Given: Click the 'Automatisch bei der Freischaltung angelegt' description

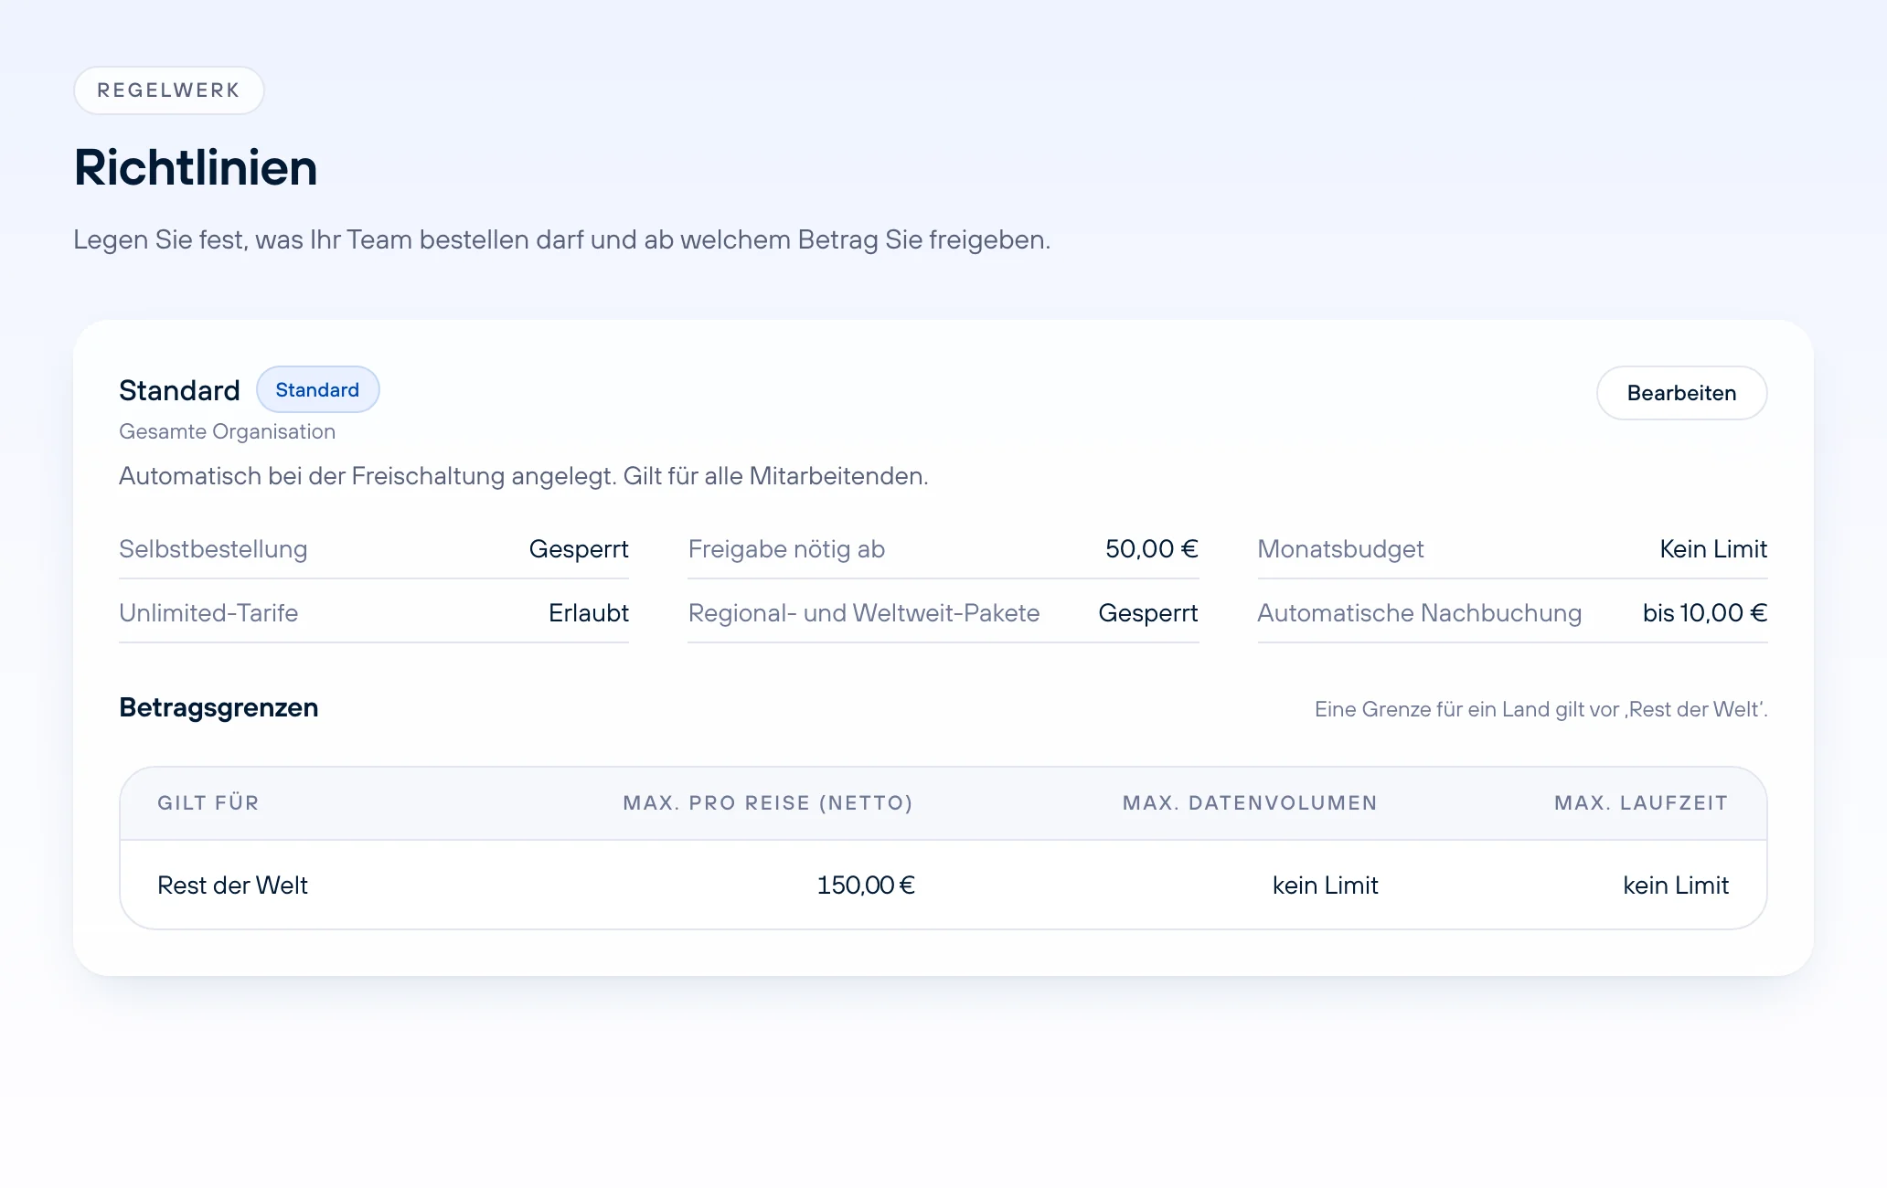Looking at the screenshot, I should coord(524,476).
